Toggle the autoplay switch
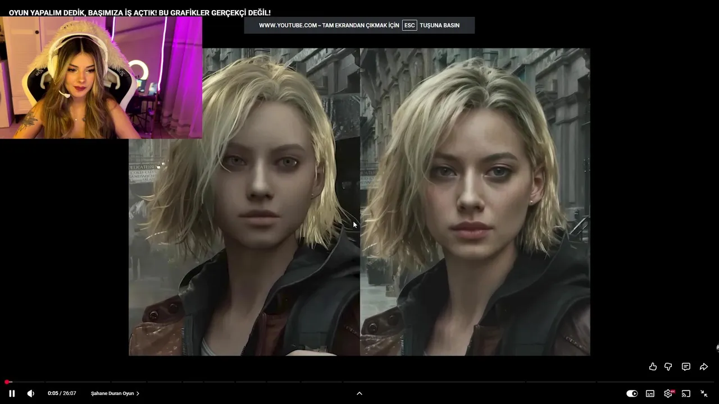 [632, 393]
